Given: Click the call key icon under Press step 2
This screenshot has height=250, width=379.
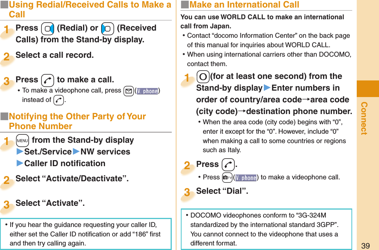Looking at the screenshot, I should point(228,164).
